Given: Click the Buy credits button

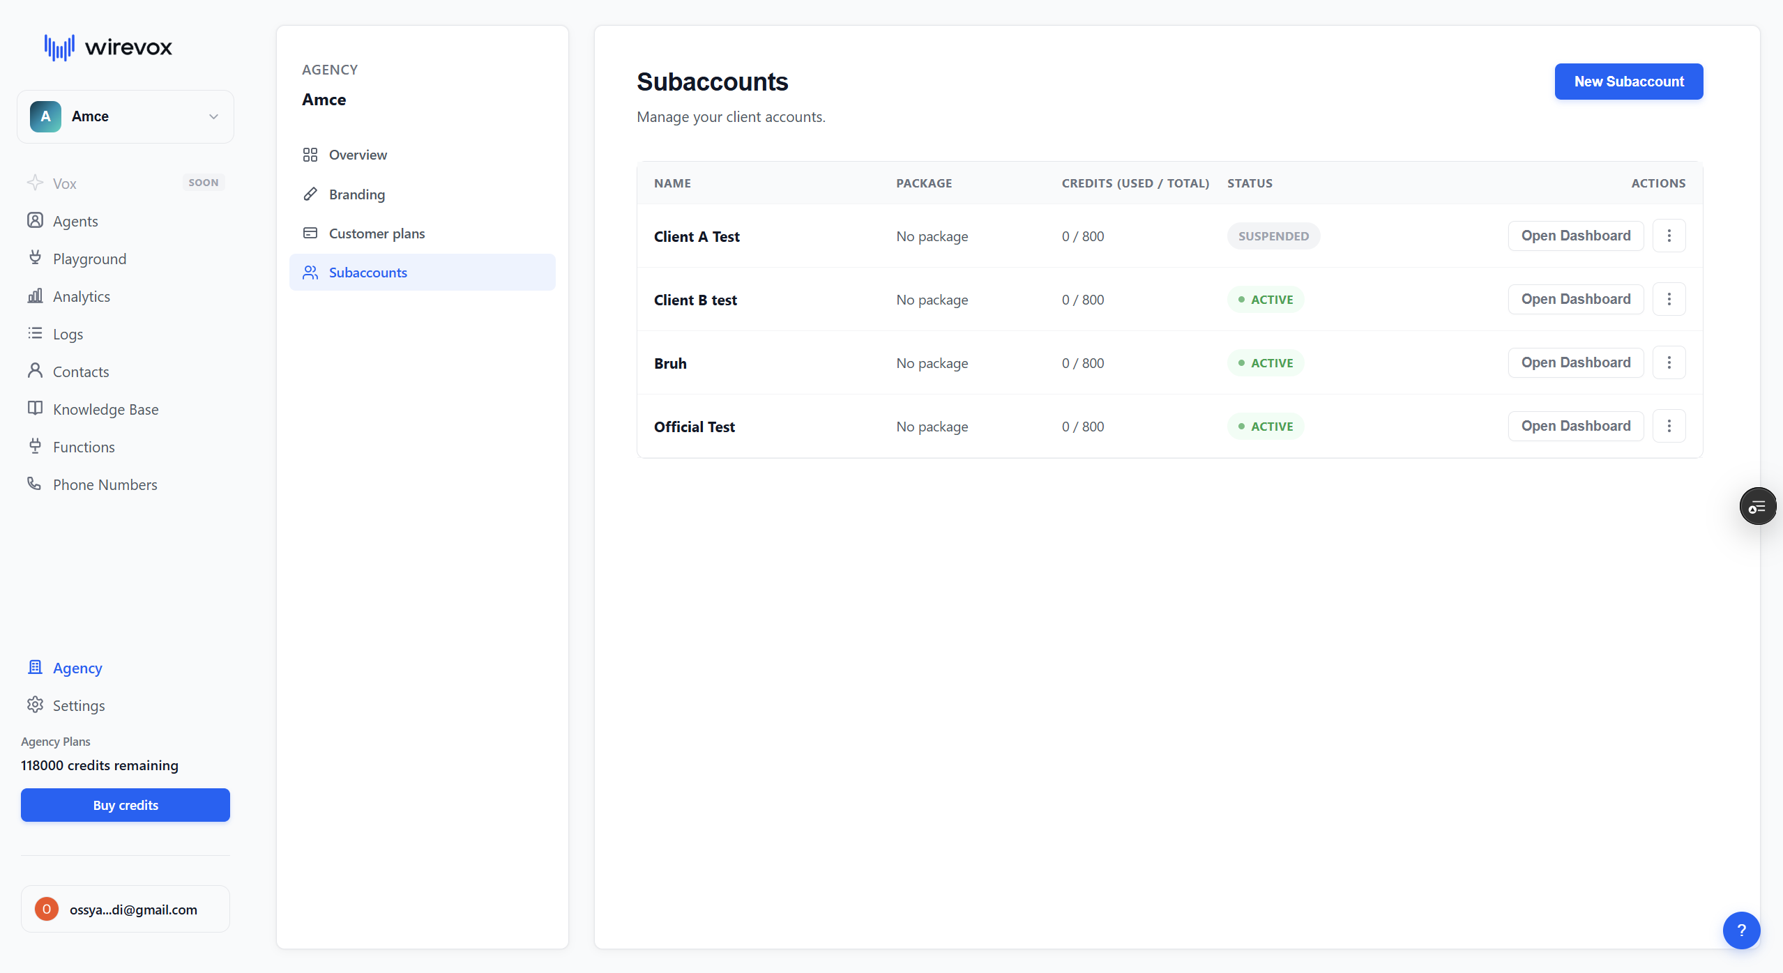Looking at the screenshot, I should (x=126, y=805).
